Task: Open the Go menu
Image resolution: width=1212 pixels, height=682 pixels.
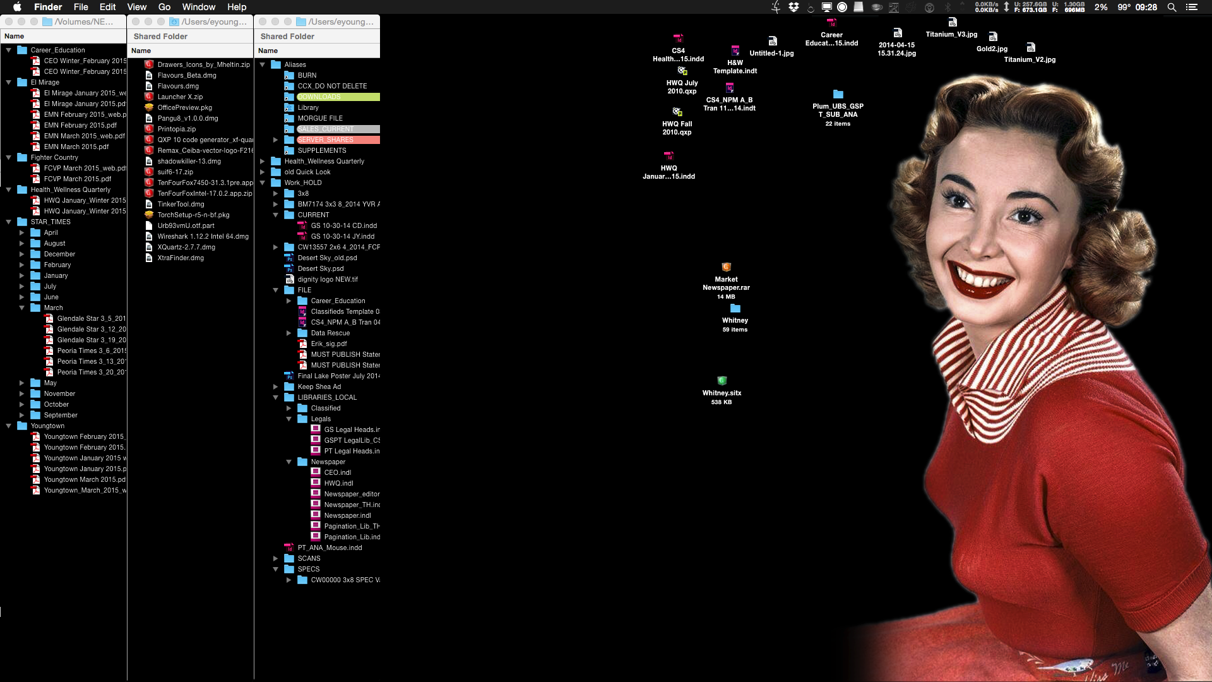Action: pyautogui.click(x=163, y=7)
